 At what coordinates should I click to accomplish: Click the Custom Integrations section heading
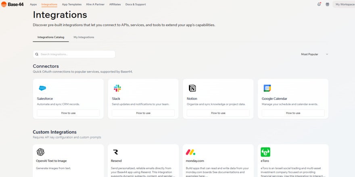coord(54,132)
